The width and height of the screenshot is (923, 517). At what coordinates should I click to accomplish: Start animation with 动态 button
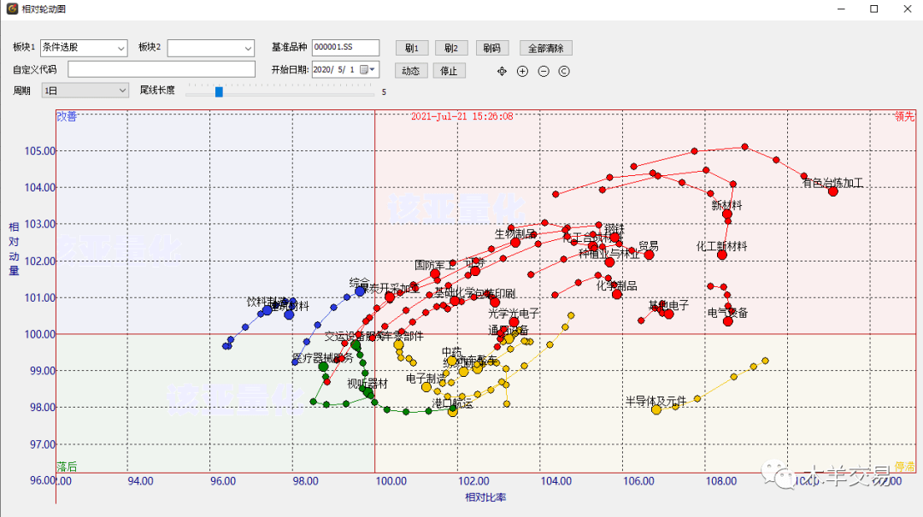coord(411,71)
